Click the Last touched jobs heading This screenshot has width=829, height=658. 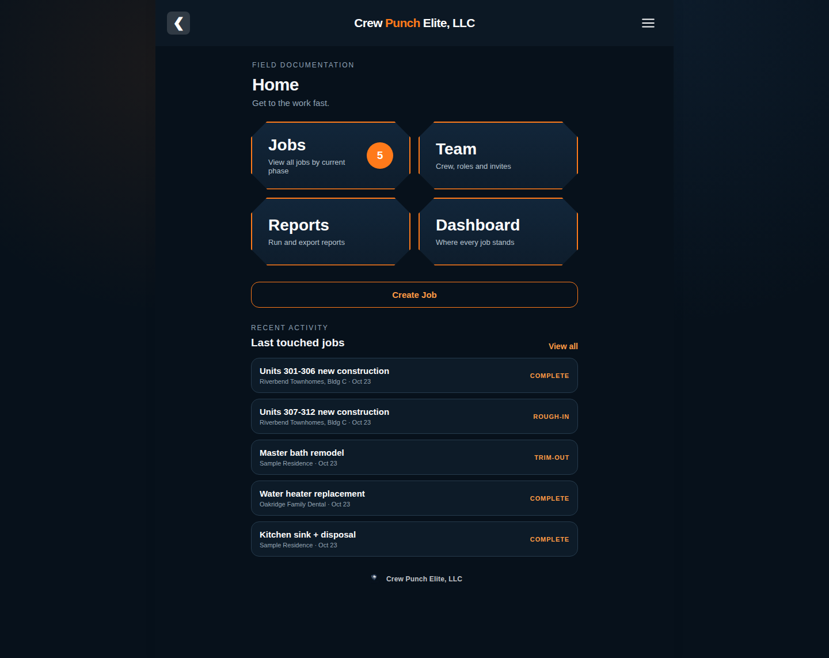coord(298,343)
